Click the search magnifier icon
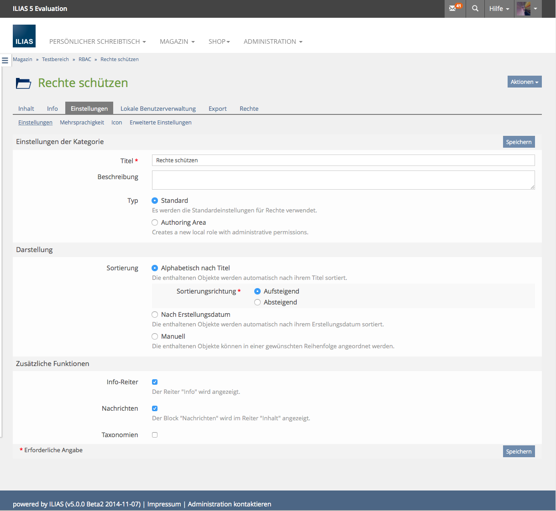 pos(475,9)
